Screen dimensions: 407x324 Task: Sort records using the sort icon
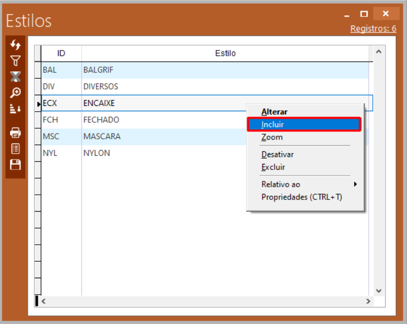tap(15, 109)
